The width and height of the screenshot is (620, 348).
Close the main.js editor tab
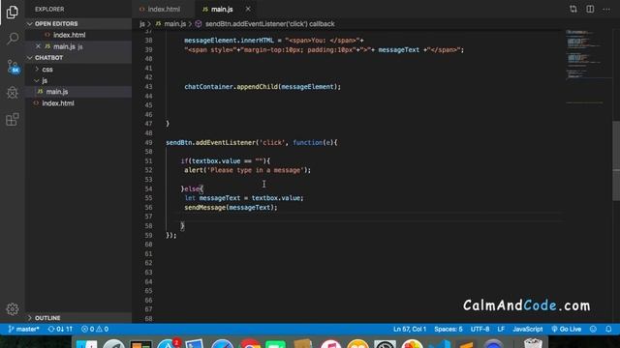coord(248,9)
